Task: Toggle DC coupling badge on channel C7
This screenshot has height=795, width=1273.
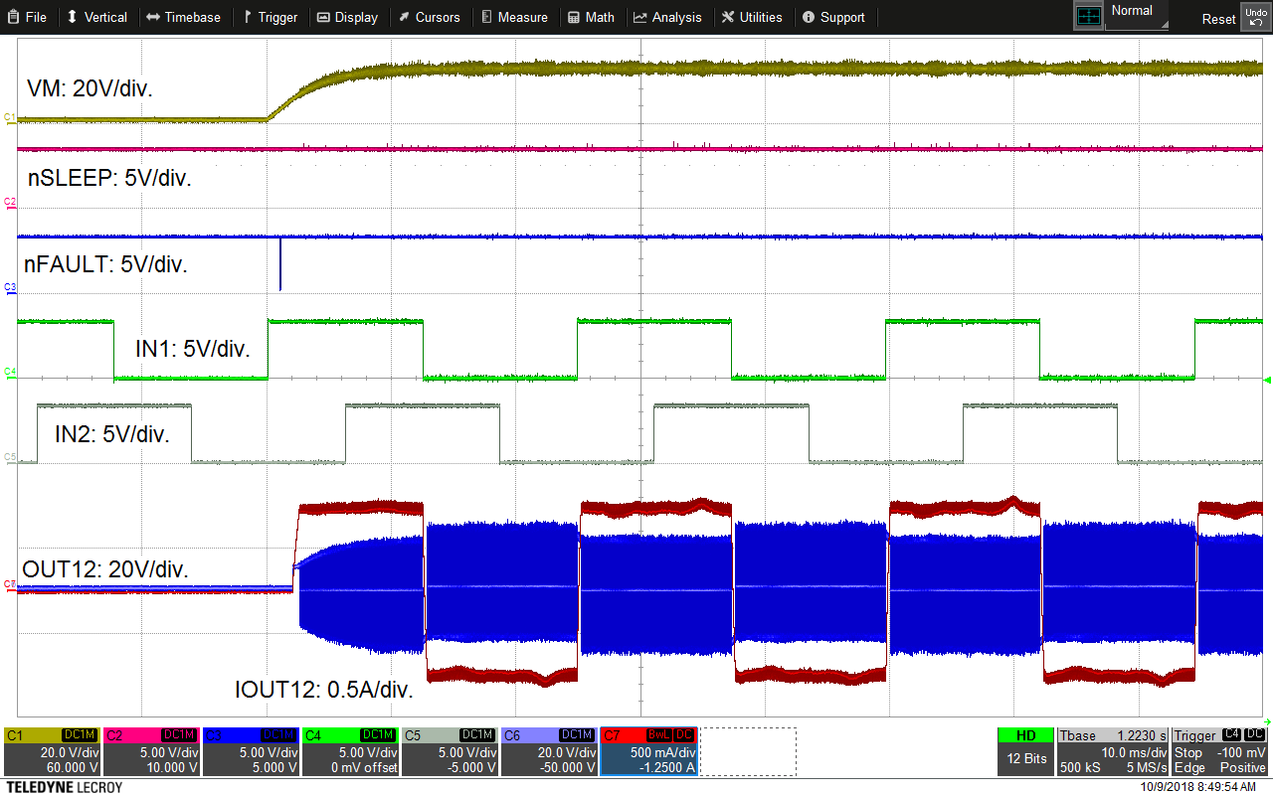Action: click(683, 735)
